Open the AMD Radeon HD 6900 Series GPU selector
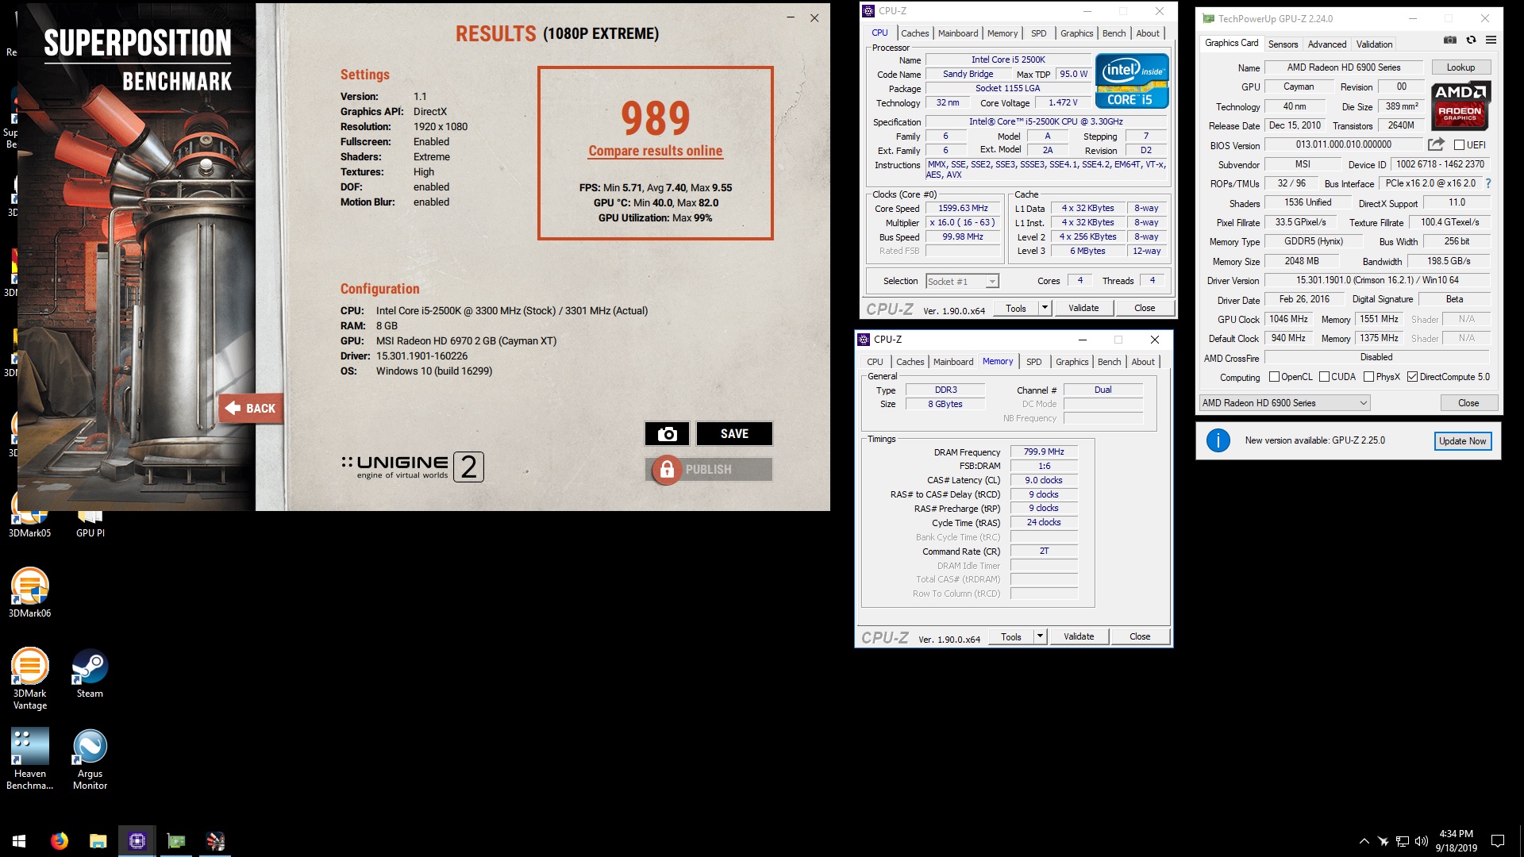 1285,403
